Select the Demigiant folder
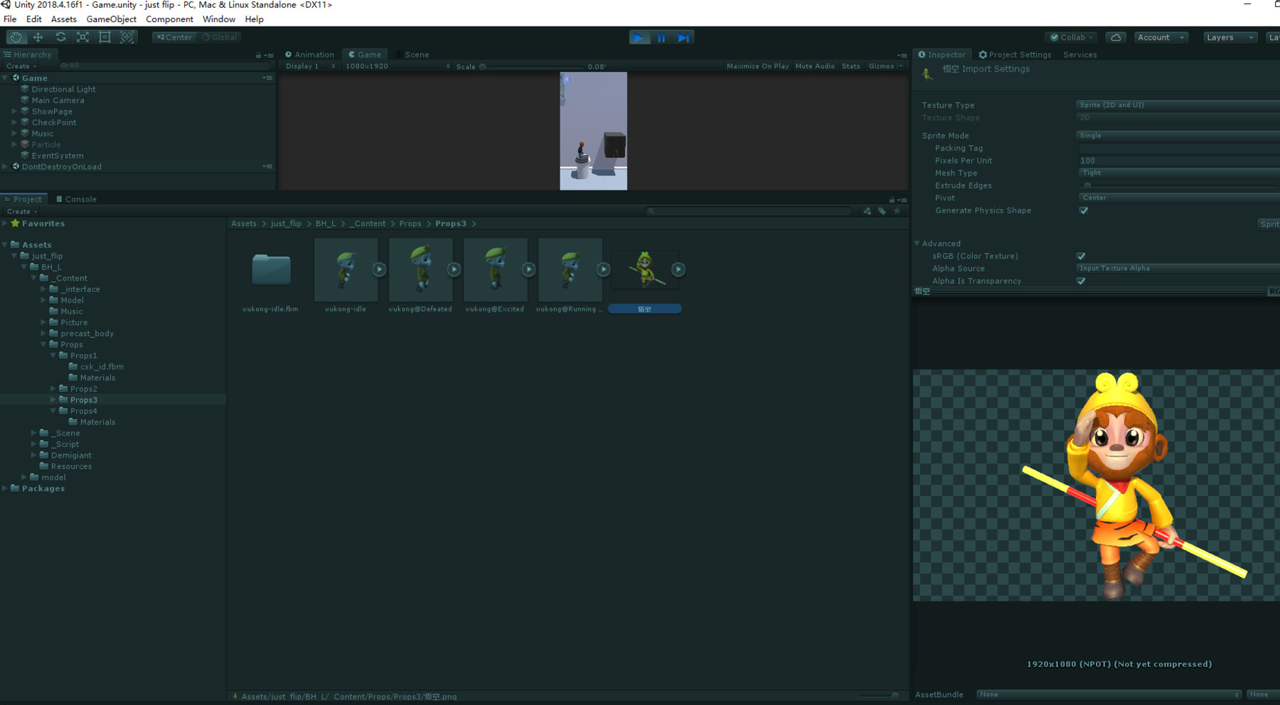 click(70, 456)
